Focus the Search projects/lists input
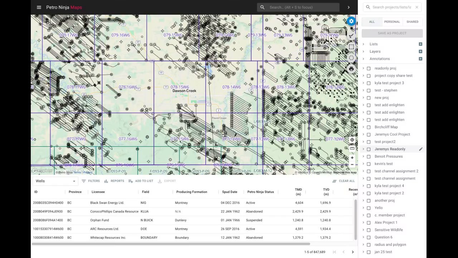The height and width of the screenshot is (258, 458). (392, 7)
